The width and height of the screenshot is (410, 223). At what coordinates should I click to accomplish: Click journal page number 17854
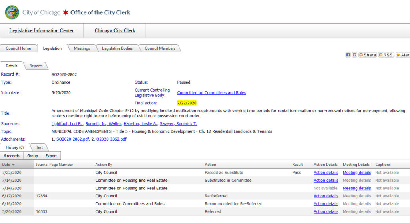42,196
